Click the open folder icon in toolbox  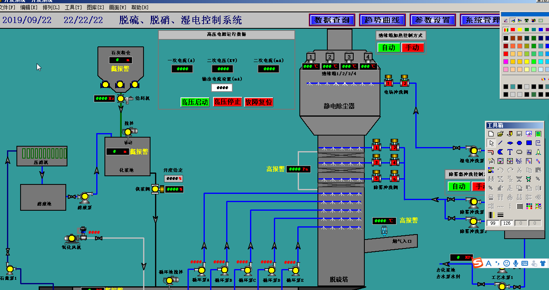click(x=500, y=134)
